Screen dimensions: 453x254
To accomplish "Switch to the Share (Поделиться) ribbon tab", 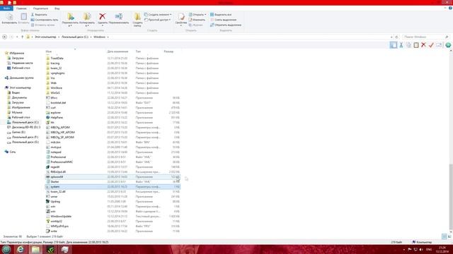I will tap(40, 8).
